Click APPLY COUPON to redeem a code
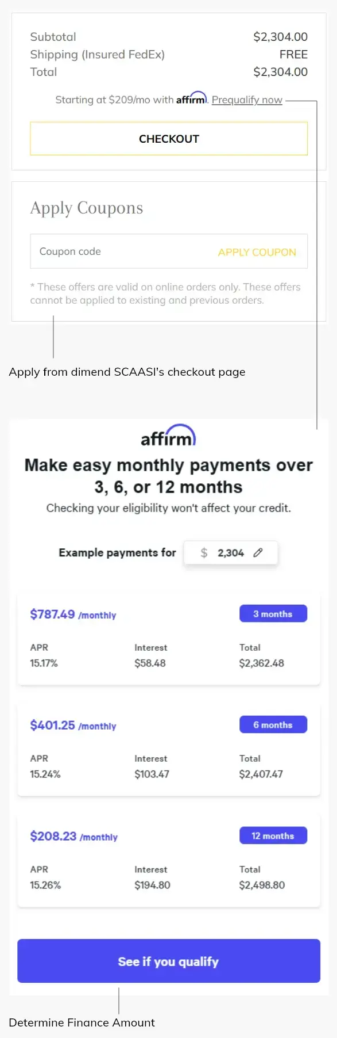The width and height of the screenshot is (337, 1038). (257, 251)
